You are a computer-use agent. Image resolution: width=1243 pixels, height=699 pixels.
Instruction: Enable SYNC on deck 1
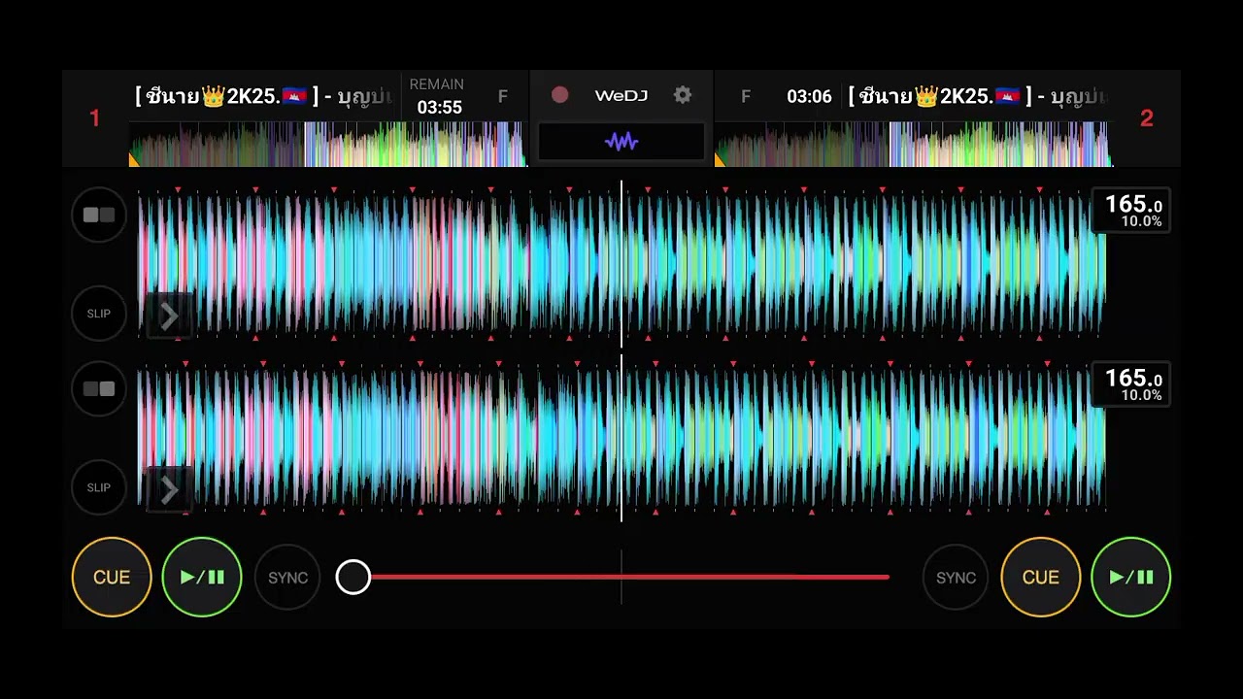287,578
